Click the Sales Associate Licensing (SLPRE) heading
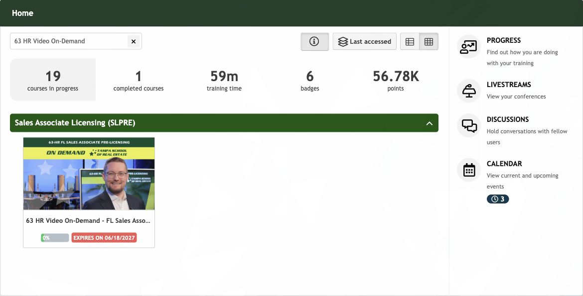 [75, 123]
